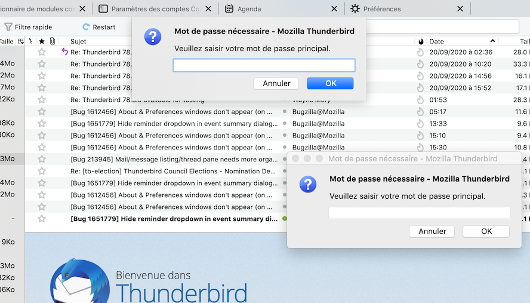530x303 pixels.
Task: Click Annuler in the front password dialog
Action: (276, 83)
